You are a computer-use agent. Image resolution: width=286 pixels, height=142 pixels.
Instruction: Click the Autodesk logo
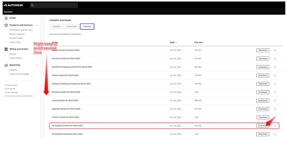point(14,5)
